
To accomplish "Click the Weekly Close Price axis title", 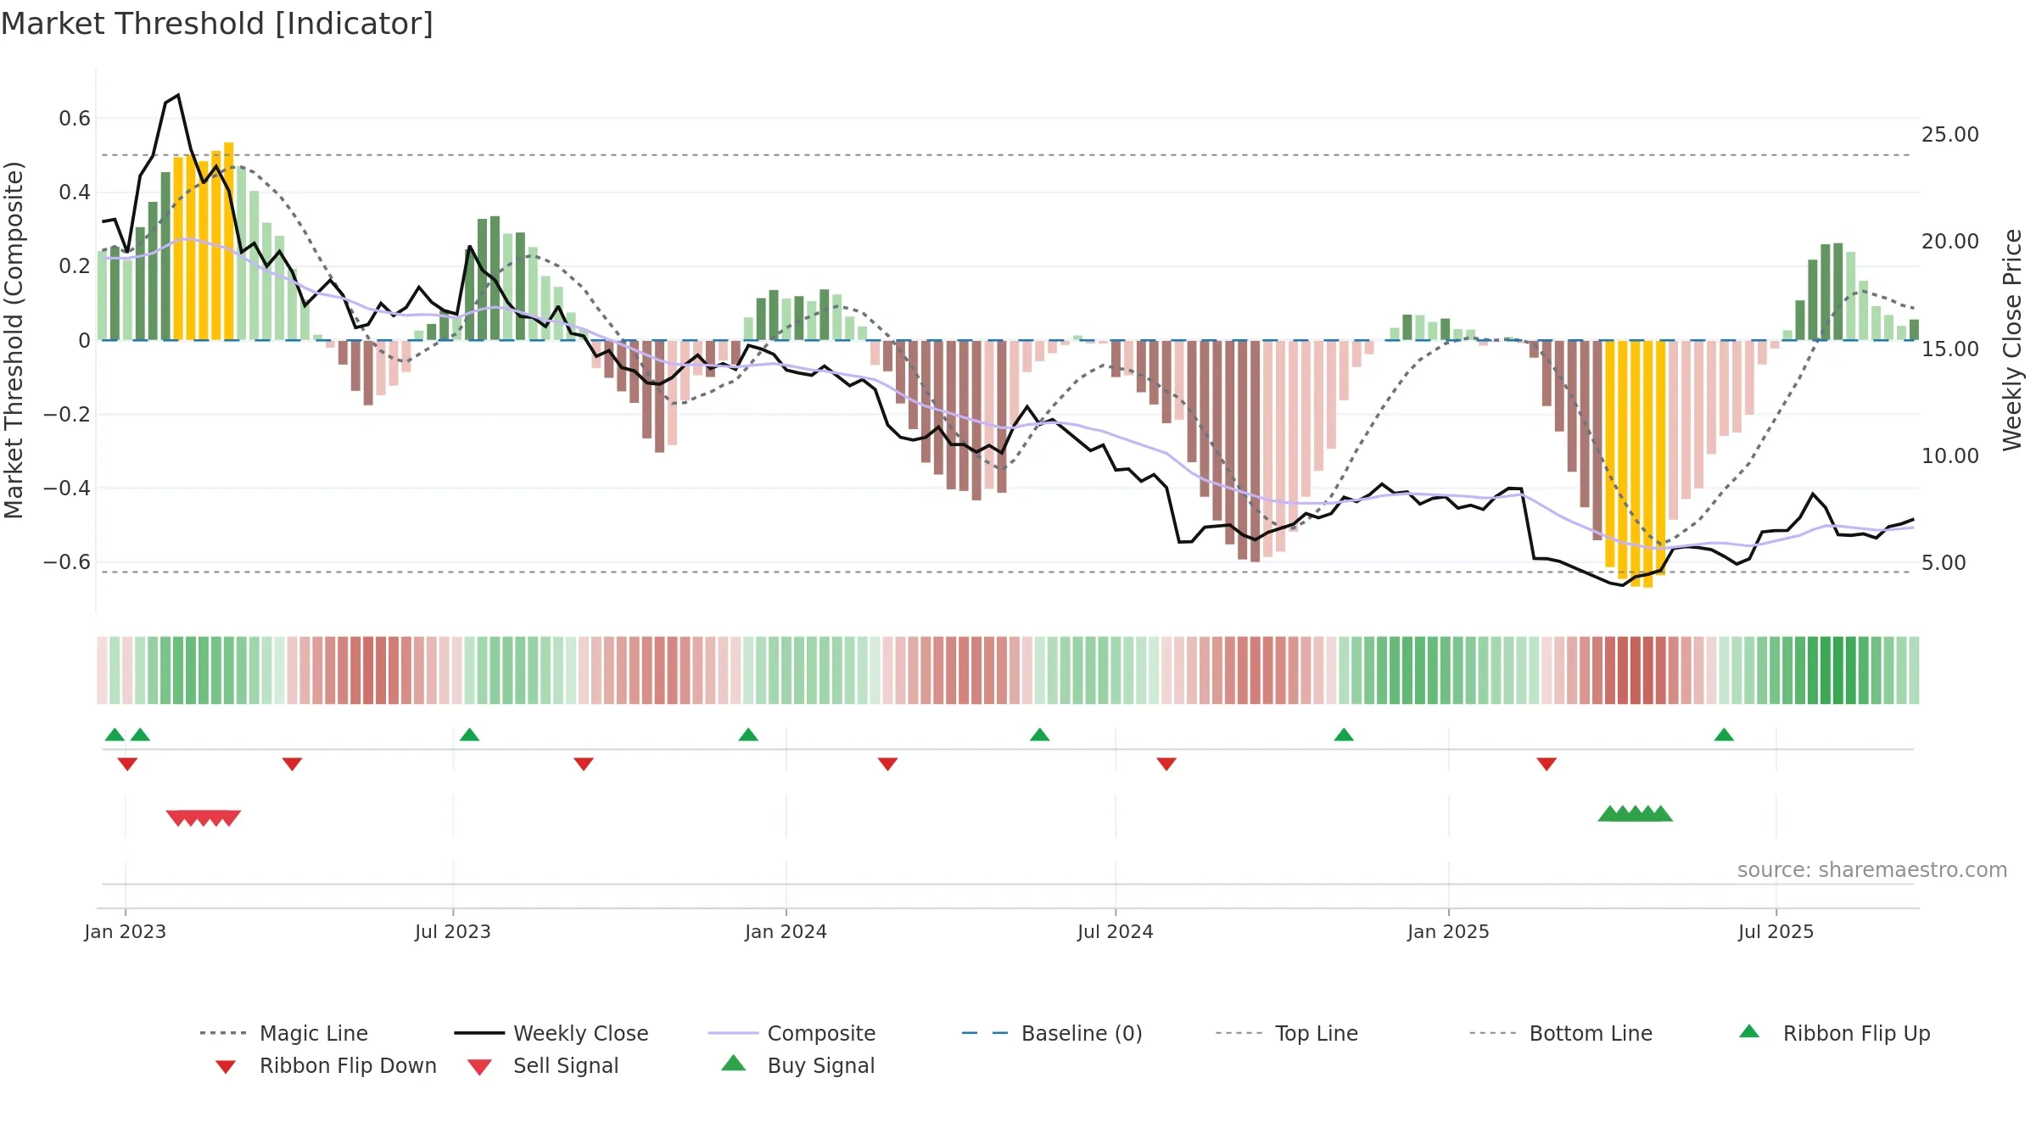I will point(2013,340).
